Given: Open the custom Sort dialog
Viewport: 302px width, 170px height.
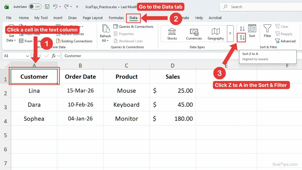Looking at the screenshot, I should point(252,31).
